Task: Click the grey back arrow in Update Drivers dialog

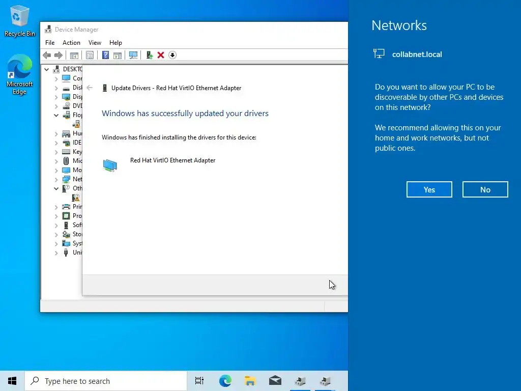Action: pyautogui.click(x=90, y=88)
